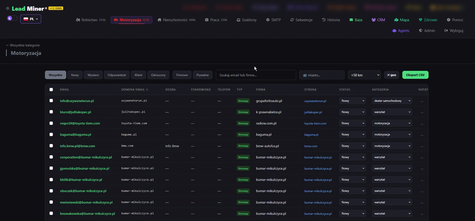Focus the Szukaj email lub firme field
The image size is (475, 221).
click(256, 75)
